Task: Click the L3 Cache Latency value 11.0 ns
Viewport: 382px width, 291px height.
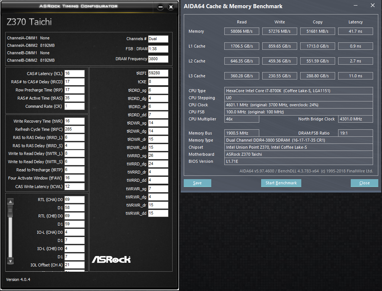Action: pos(356,76)
